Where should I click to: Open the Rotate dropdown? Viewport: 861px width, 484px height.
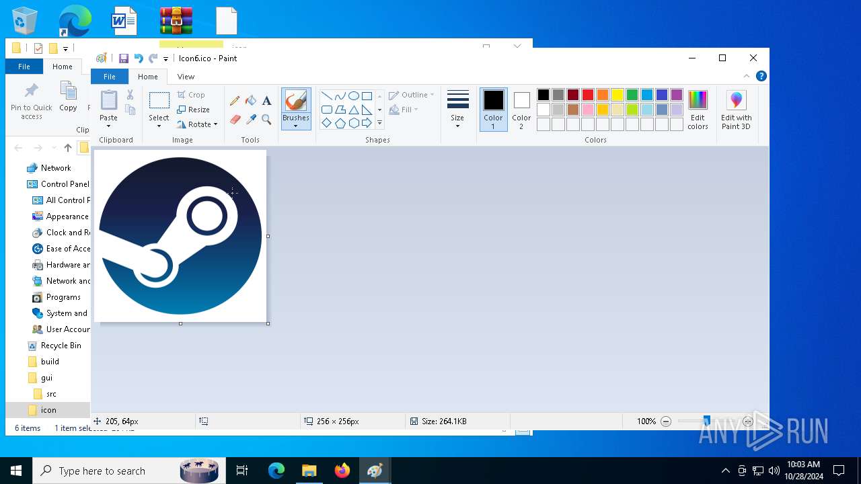click(215, 124)
